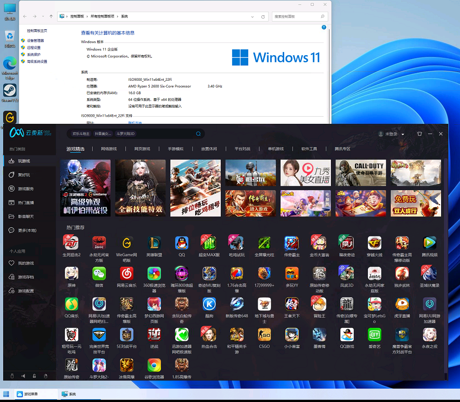Select the 单机游戏 tab

click(x=276, y=149)
